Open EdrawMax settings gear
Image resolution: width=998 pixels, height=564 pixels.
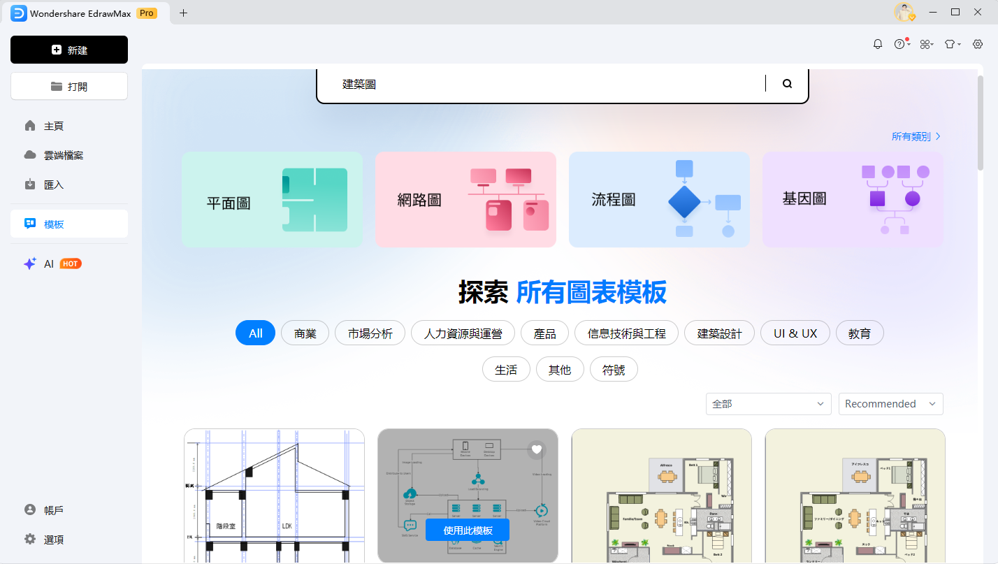coord(977,43)
